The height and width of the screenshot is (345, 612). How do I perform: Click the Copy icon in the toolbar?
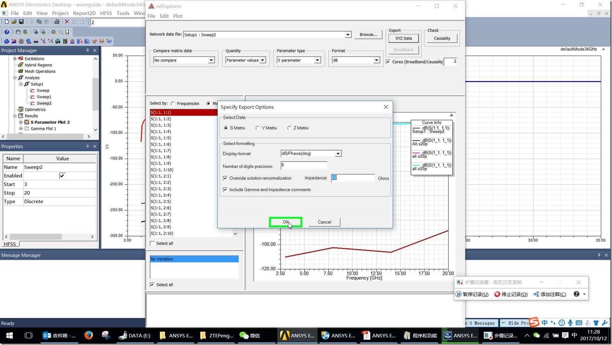pos(39,22)
